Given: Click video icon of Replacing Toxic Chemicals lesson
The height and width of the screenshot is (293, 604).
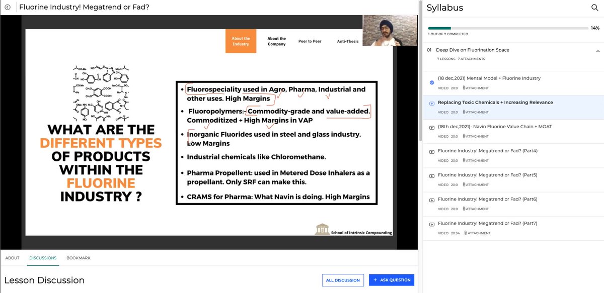Looking at the screenshot, I should [432, 103].
